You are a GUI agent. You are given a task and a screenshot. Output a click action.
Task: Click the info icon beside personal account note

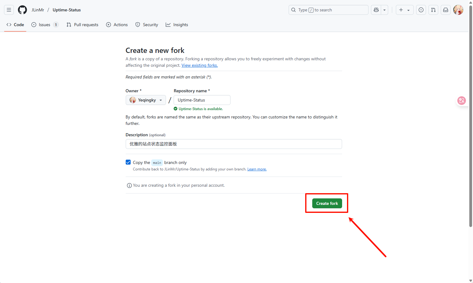[x=129, y=185]
